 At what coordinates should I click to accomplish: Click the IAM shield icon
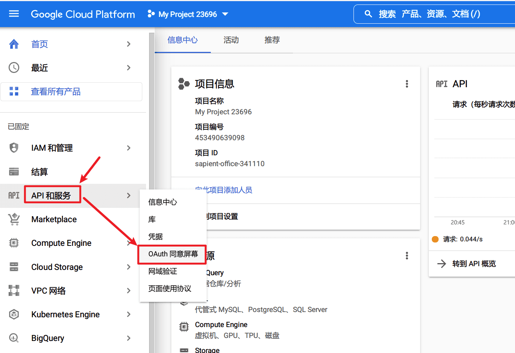14,148
